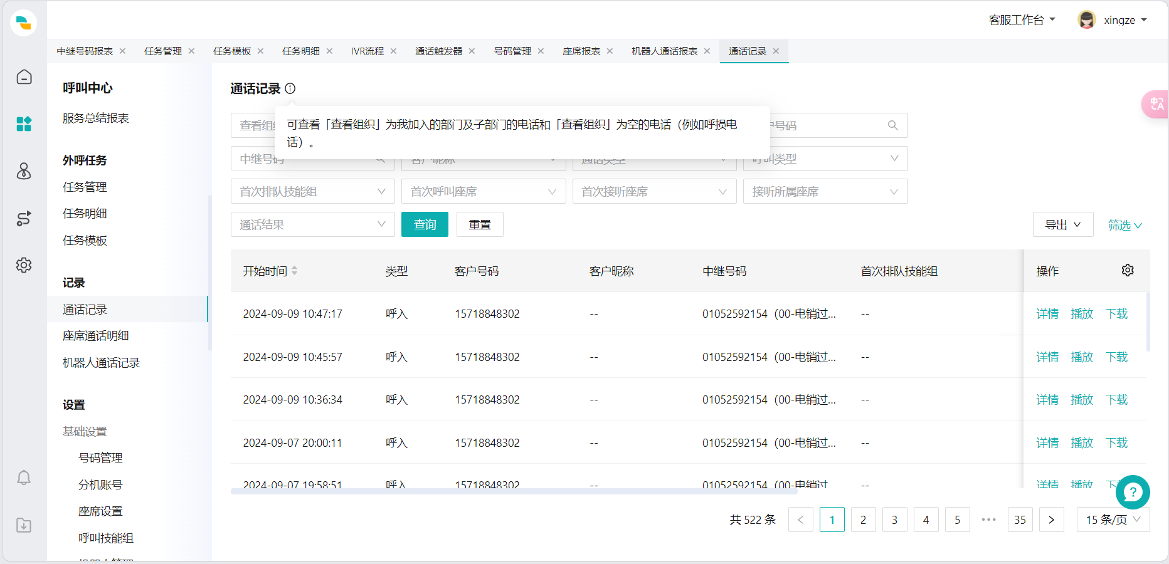This screenshot has width=1169, height=564.
Task: Open 服务总结报表 in side menu
Action: (x=96, y=118)
